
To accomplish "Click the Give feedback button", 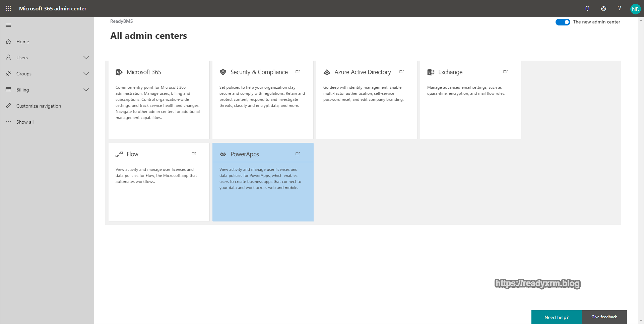I will [x=604, y=317].
